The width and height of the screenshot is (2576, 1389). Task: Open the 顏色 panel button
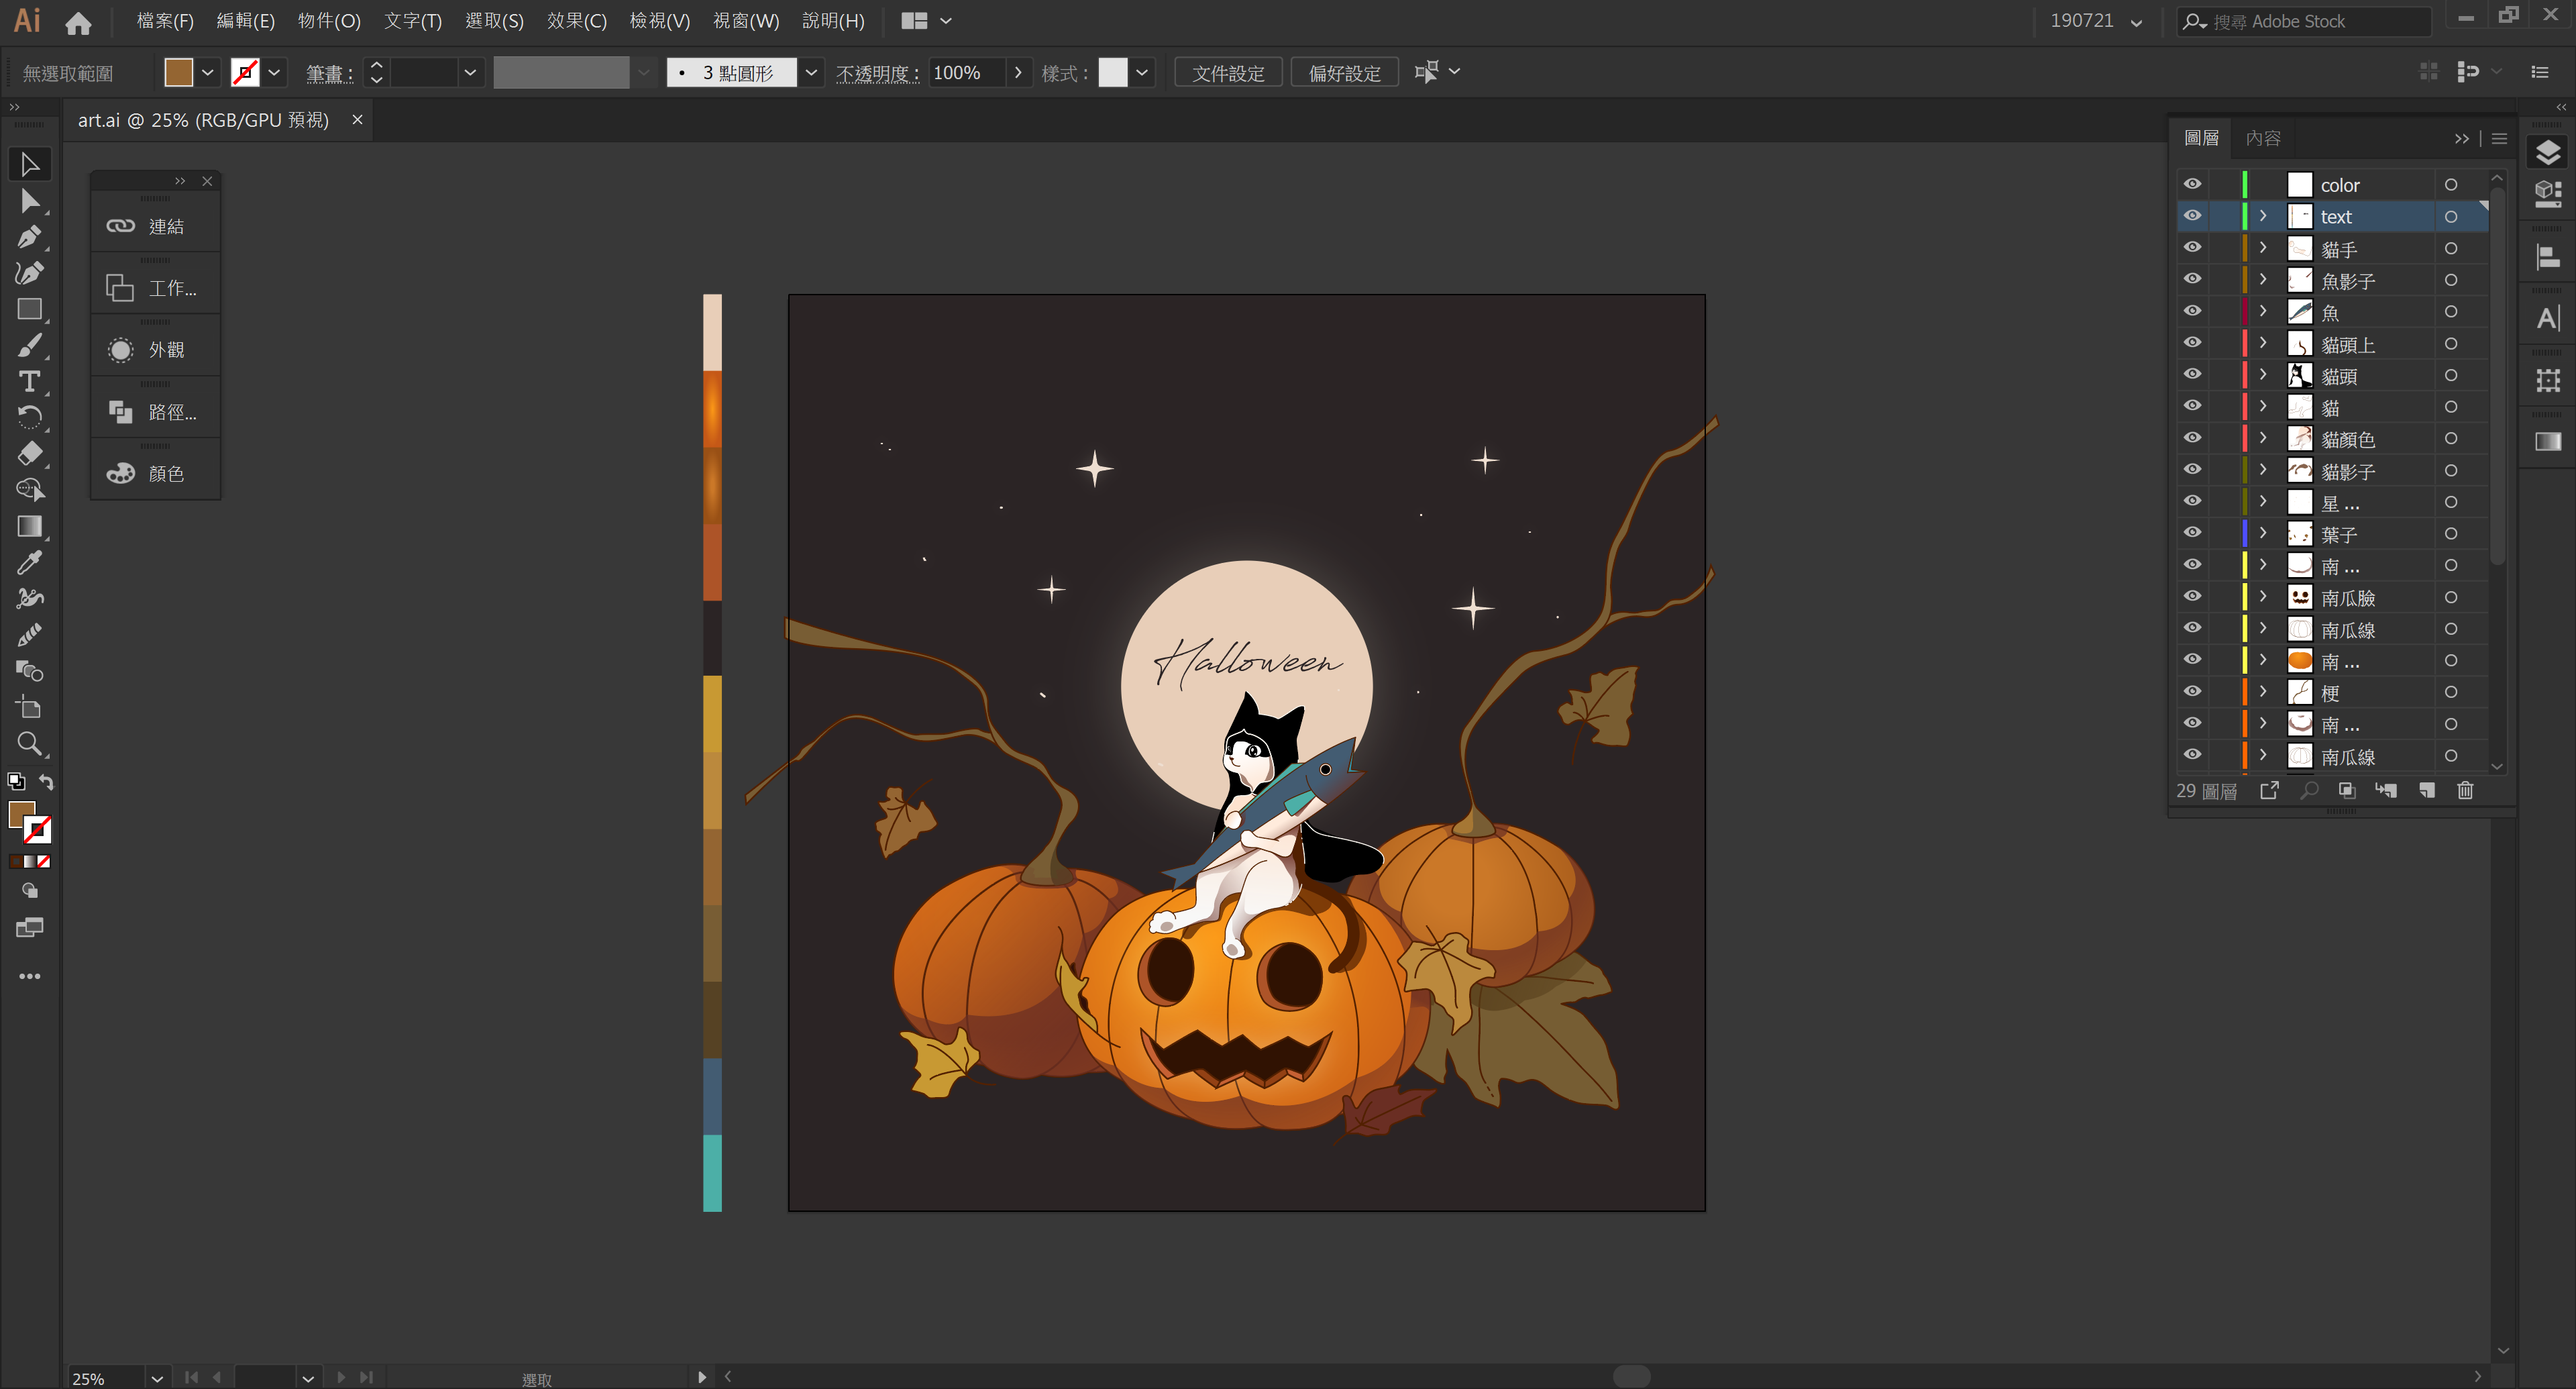tap(155, 473)
